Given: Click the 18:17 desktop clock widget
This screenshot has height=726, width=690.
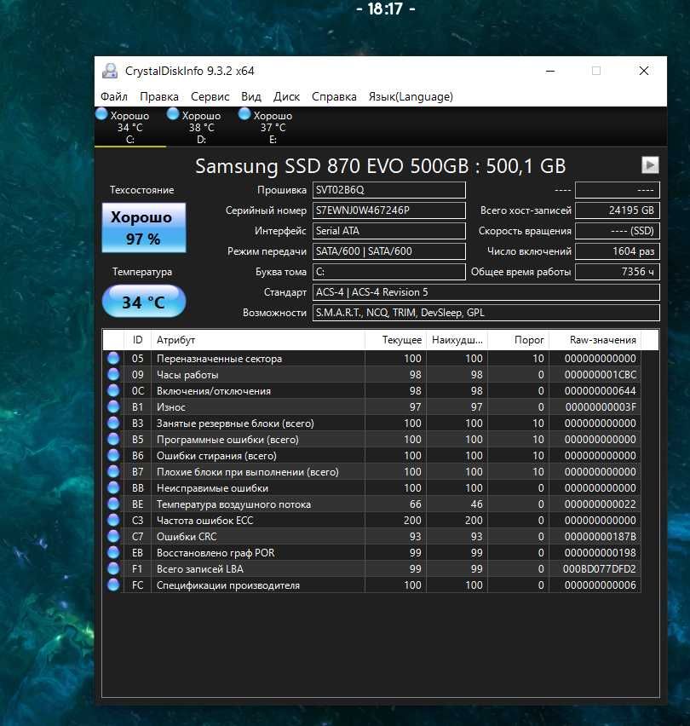Looking at the screenshot, I should (x=386, y=9).
